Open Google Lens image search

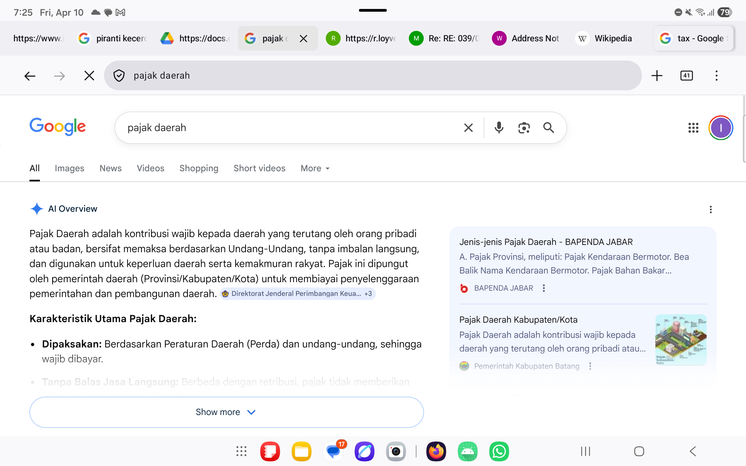[x=524, y=127]
